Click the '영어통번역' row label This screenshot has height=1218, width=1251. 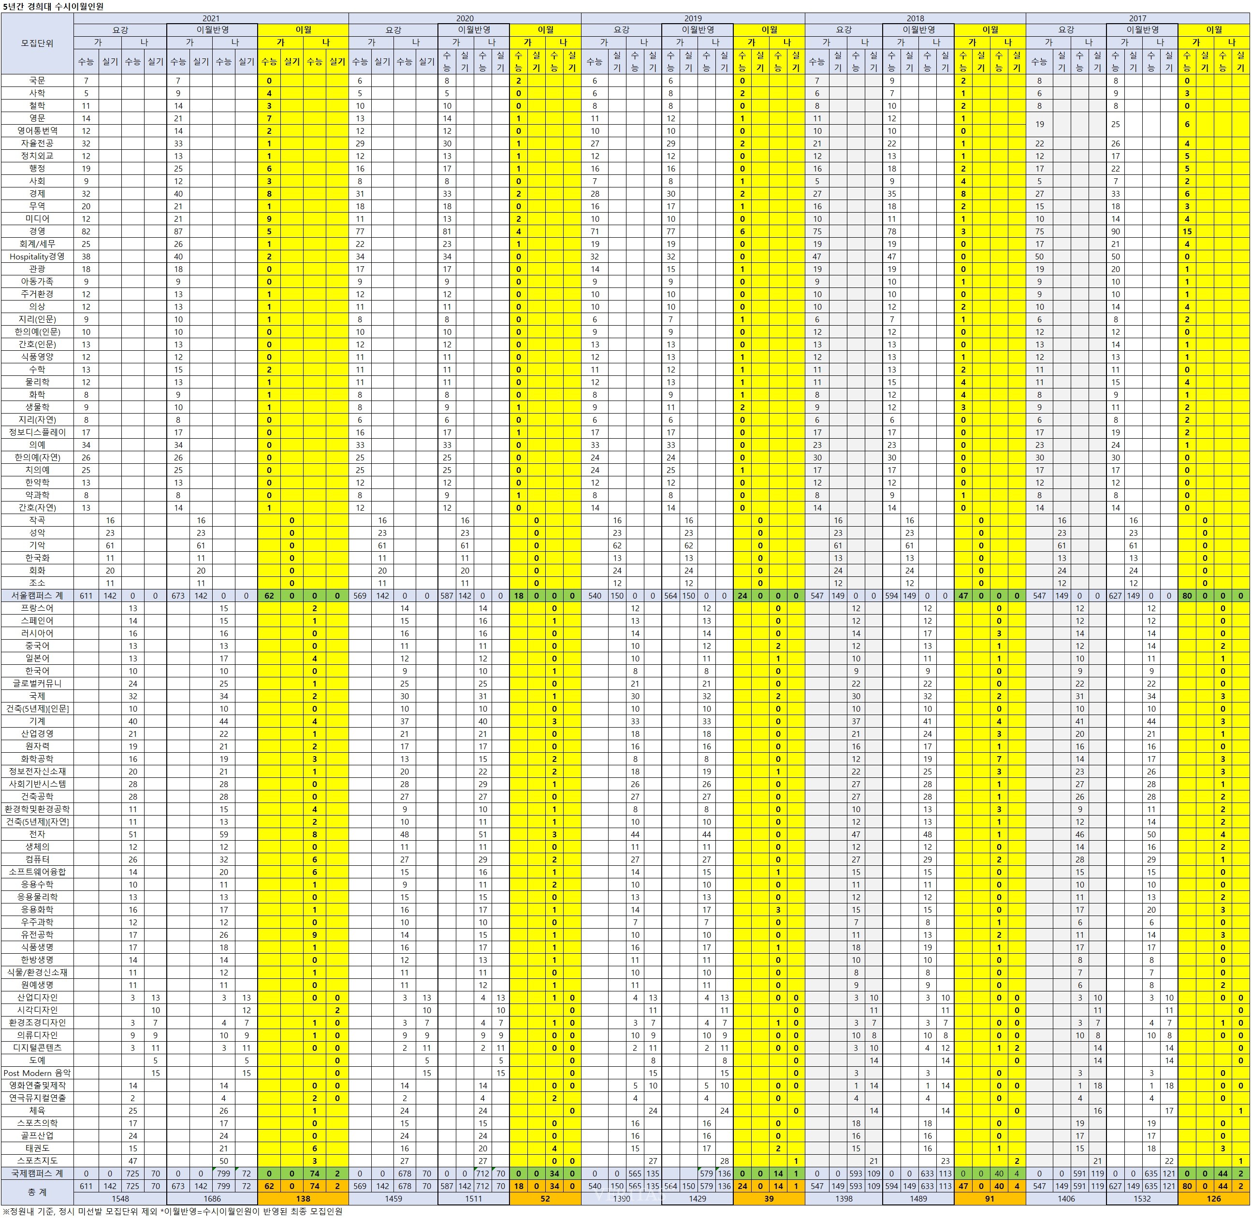pos(37,130)
